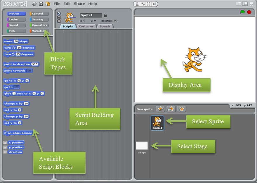Image resolution: width=257 pixels, height=183 pixels.
Task: Switch to the Costumes tab
Action: (x=86, y=26)
